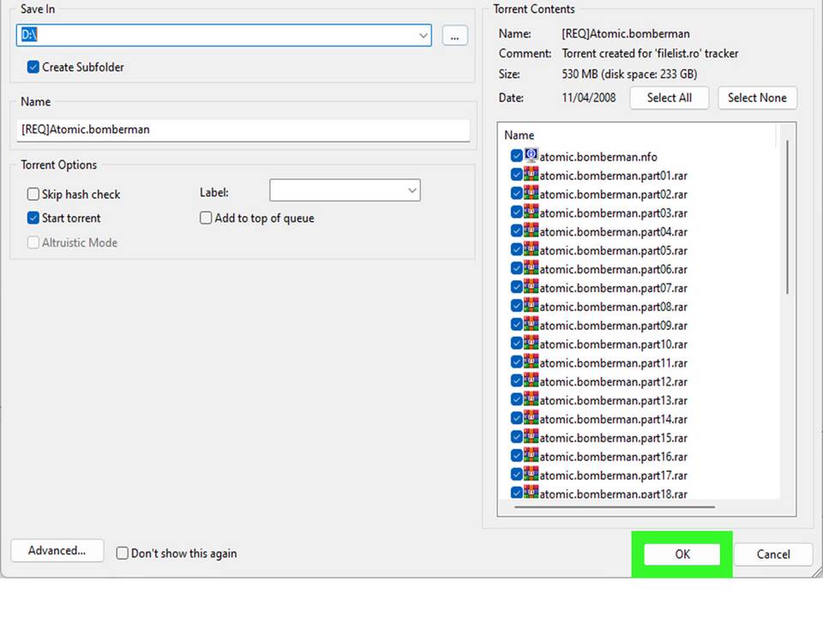Click the Select All button
This screenshot has height=617, width=823.
670,98
